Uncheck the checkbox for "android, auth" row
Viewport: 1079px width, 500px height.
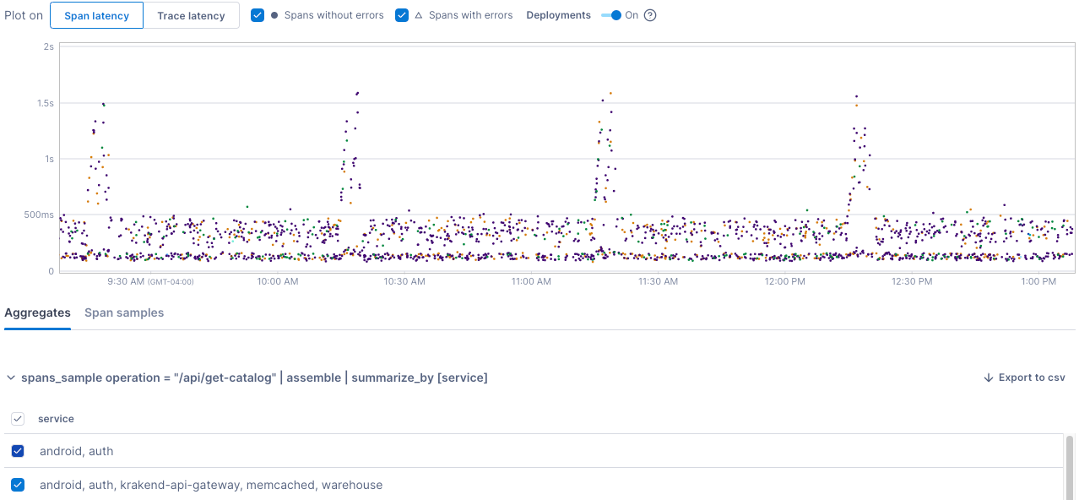click(x=18, y=451)
